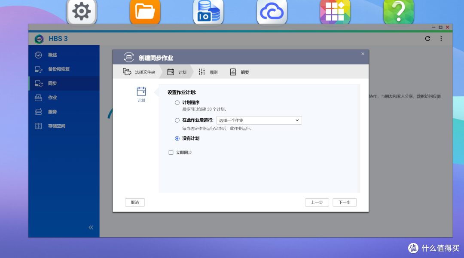Go to 概述 overview in sidebar
The image size is (464, 258).
pos(64,55)
